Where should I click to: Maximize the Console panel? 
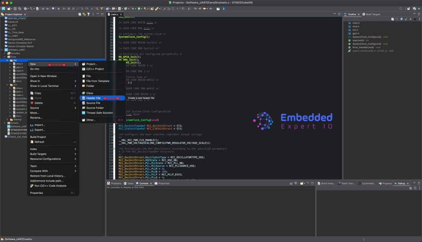pos(312,183)
